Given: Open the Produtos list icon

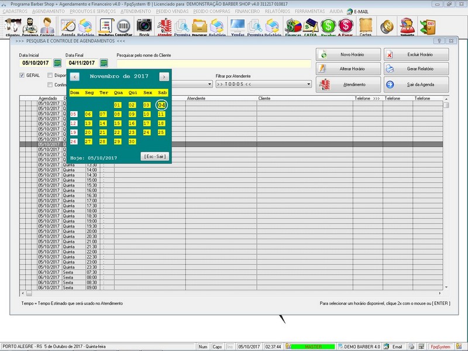Looking at the screenshot, I should [106, 27].
